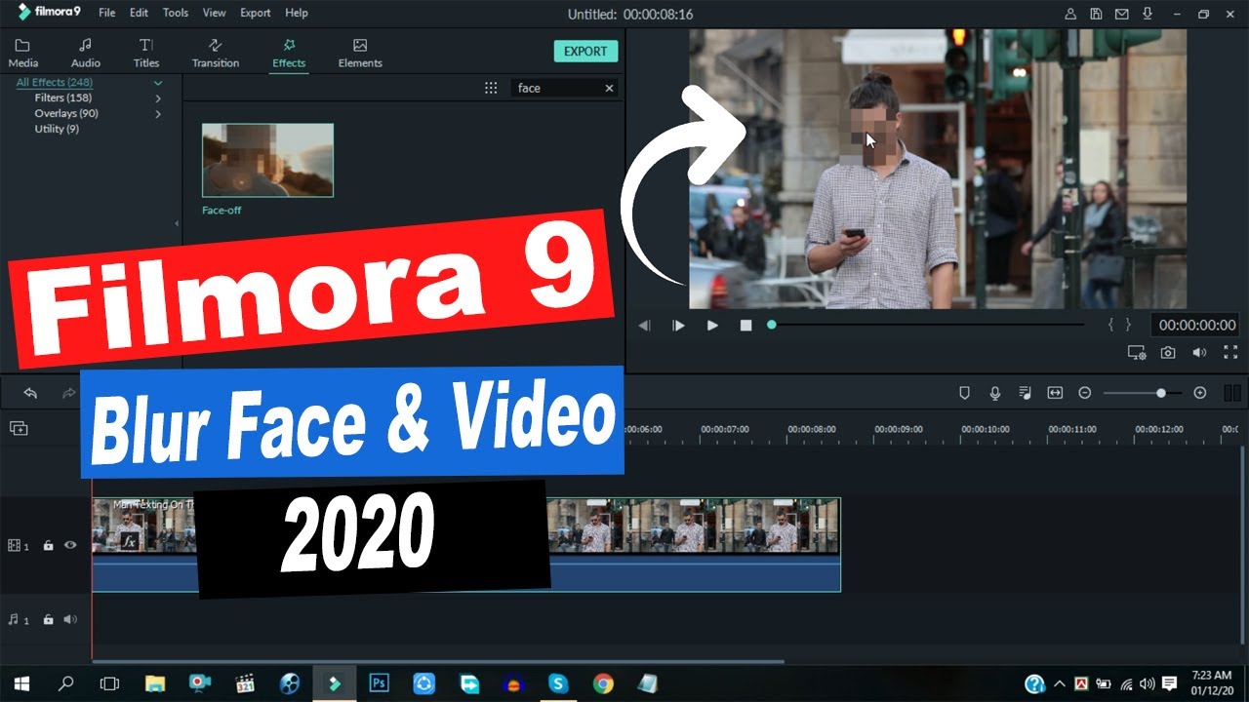Open the File menu

click(x=106, y=13)
